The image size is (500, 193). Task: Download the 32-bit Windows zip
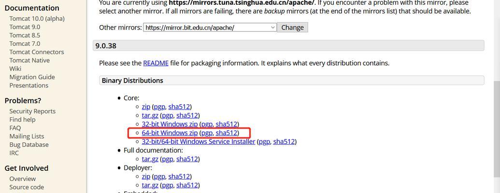(170, 124)
